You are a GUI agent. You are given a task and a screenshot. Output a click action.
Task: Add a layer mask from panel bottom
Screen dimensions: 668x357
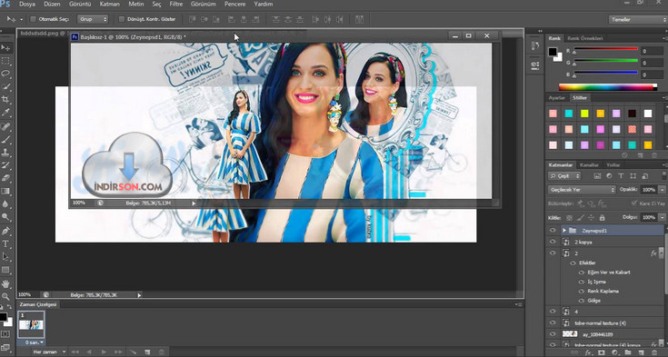[x=601, y=352]
